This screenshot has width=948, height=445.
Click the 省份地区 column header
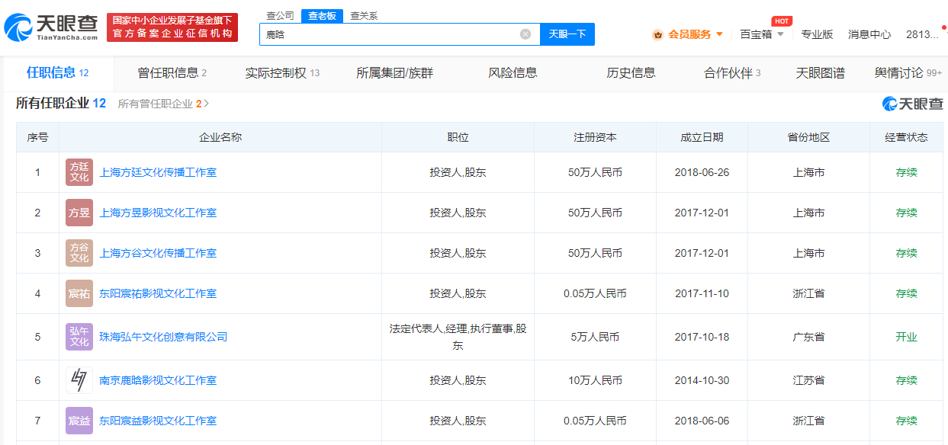(808, 137)
